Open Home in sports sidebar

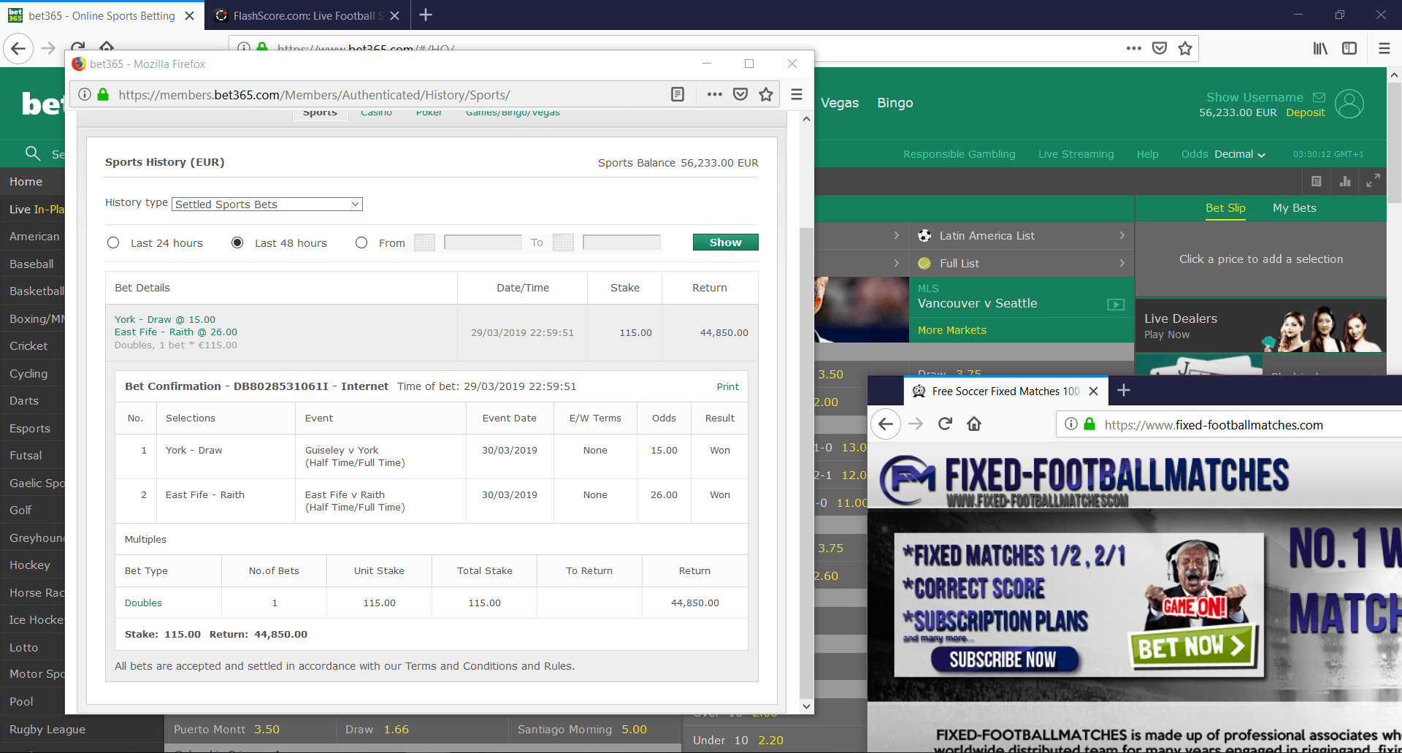pos(26,182)
